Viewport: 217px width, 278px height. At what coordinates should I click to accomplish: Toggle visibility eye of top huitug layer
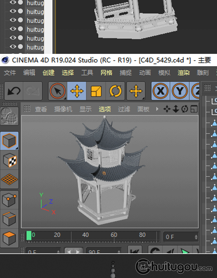point(13,3)
